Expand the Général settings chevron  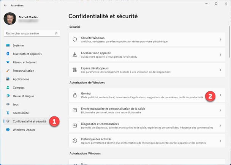pyautogui.click(x=220, y=95)
